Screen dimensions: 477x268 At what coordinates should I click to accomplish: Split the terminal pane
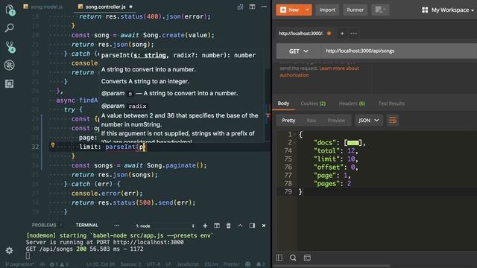217,226
